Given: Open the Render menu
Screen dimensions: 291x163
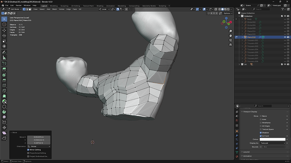Looking at the screenshot, I should click(19, 5).
